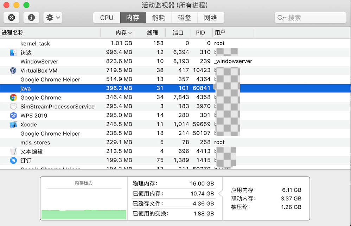Select the 钉钉 process name
This screenshot has width=351, height=226.
point(26,161)
